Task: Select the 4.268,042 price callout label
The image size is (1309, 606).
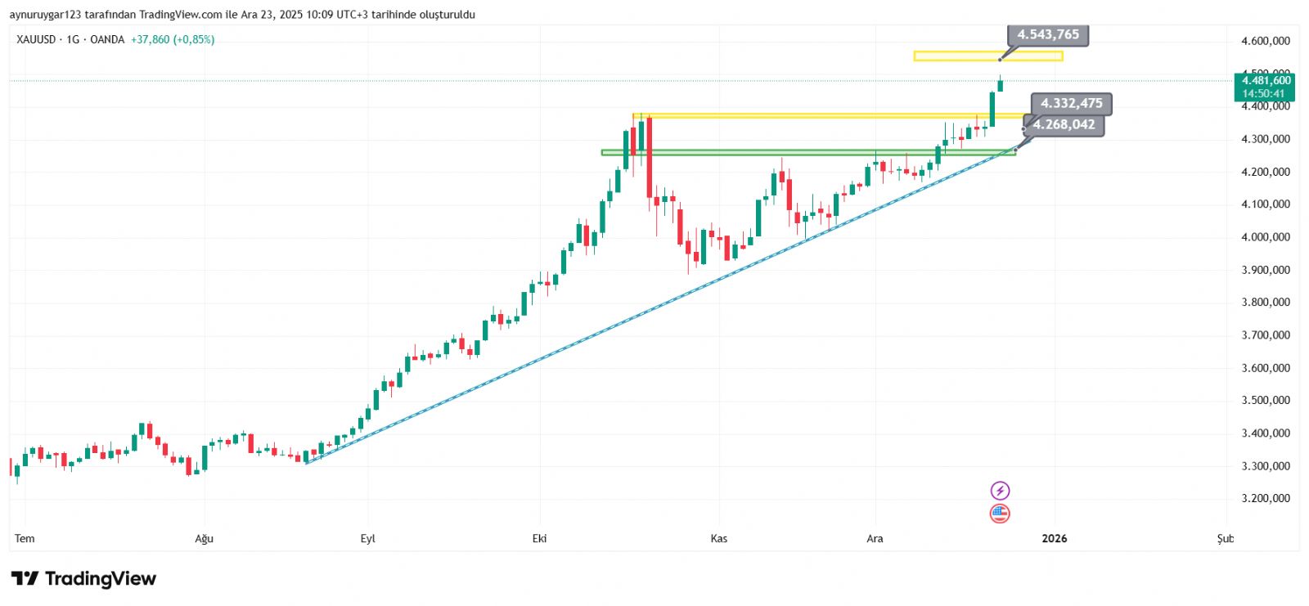Action: (1064, 125)
